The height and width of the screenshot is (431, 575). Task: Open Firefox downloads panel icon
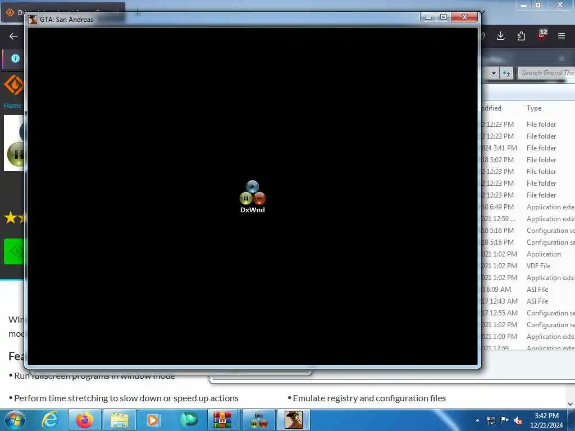coord(500,36)
